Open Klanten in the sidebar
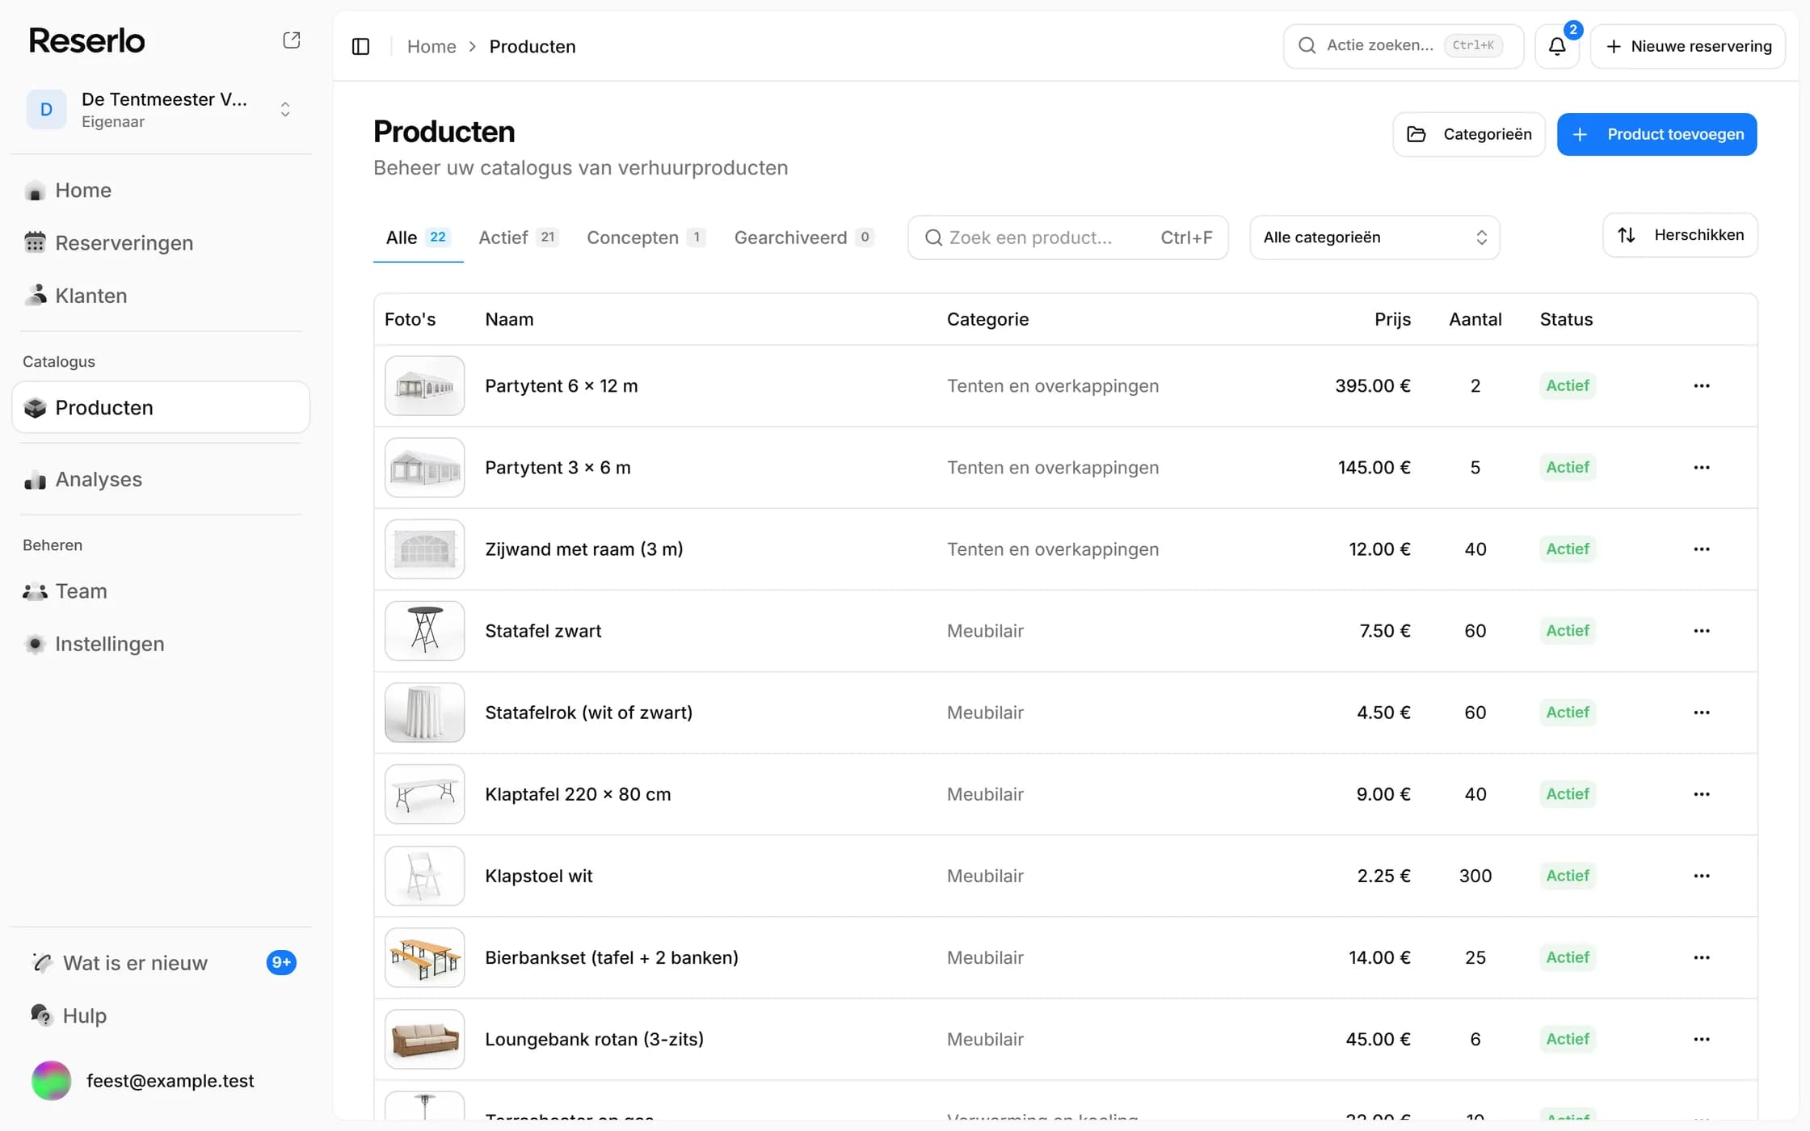This screenshot has height=1131, width=1810. pyautogui.click(x=161, y=296)
